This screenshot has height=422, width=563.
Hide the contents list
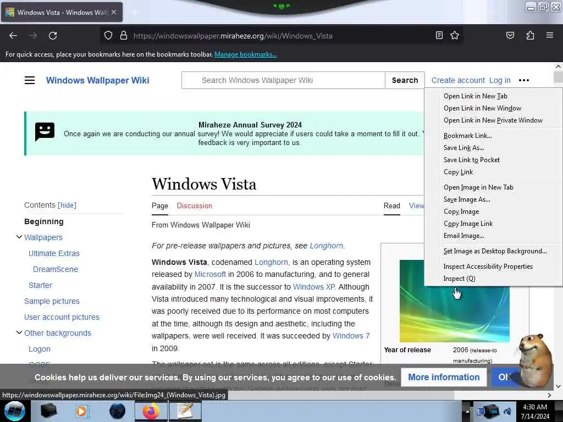(x=67, y=206)
